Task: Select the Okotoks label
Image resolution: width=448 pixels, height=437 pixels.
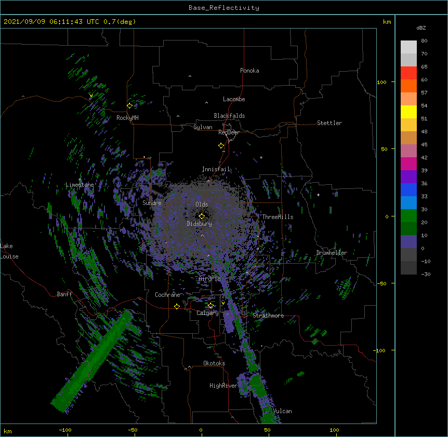Action: point(214,363)
